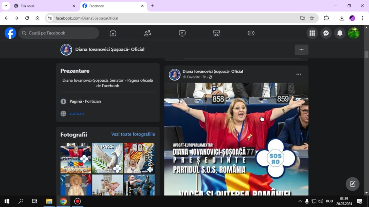Image resolution: width=369 pixels, height=207 pixels.
Task: Click the Chrome home button
Action: coord(37,18)
